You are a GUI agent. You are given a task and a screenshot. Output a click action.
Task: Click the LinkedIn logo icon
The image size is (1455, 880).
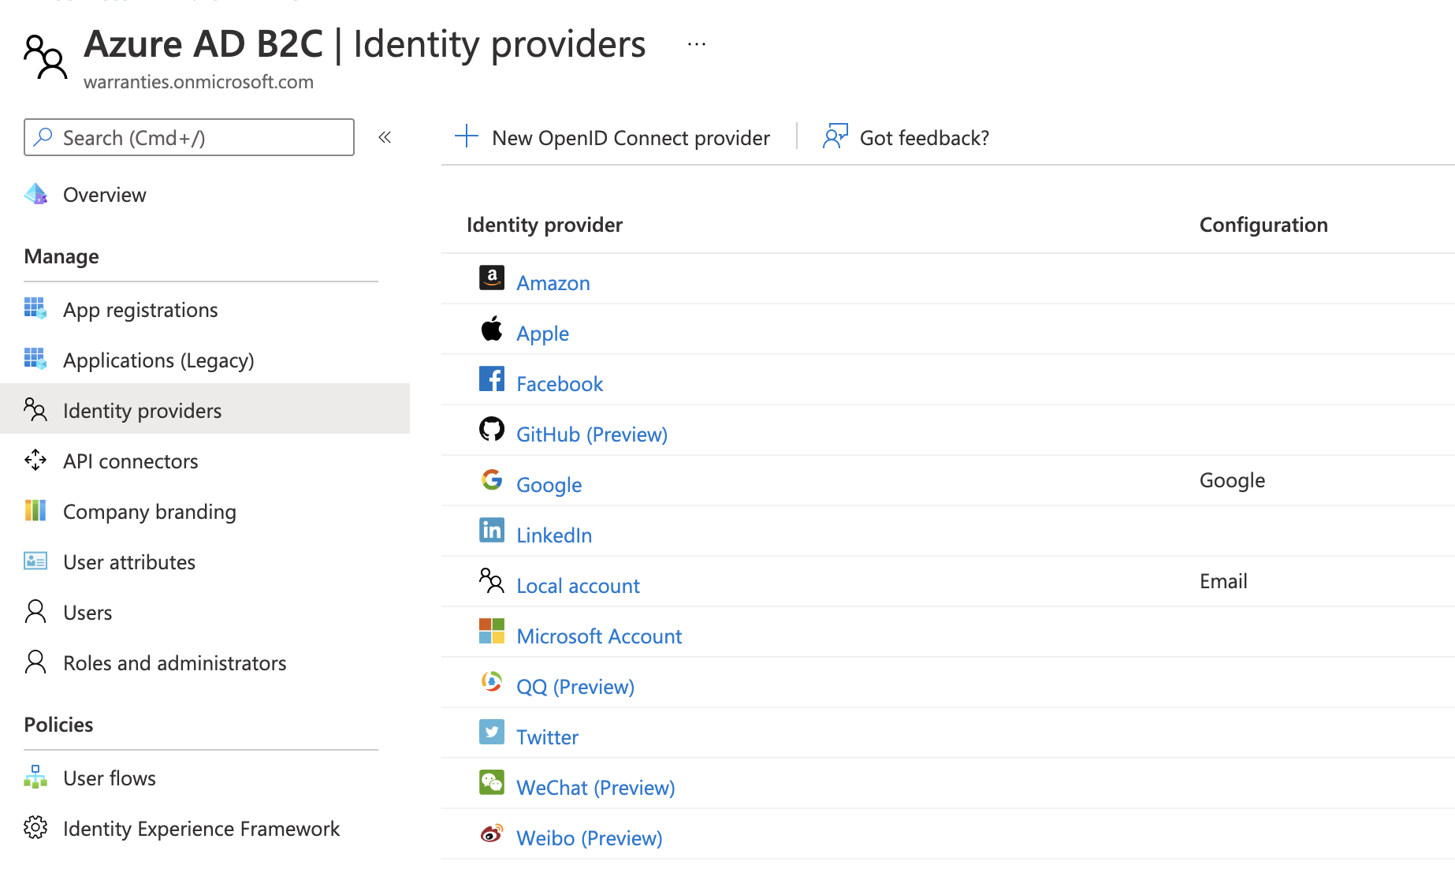click(492, 530)
